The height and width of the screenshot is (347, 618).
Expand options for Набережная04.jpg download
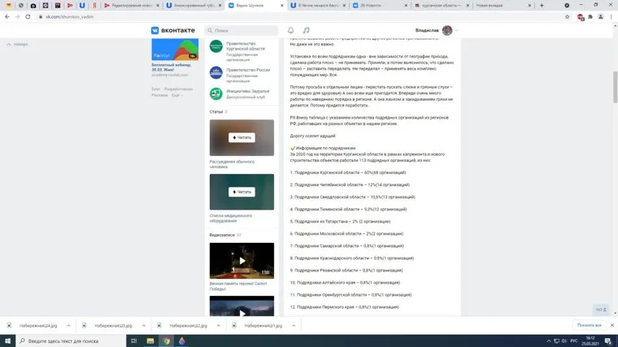point(67,325)
